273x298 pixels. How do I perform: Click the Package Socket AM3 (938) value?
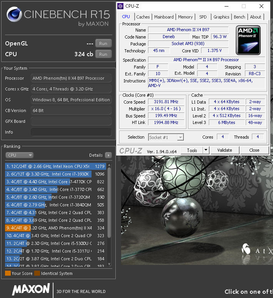(188, 44)
